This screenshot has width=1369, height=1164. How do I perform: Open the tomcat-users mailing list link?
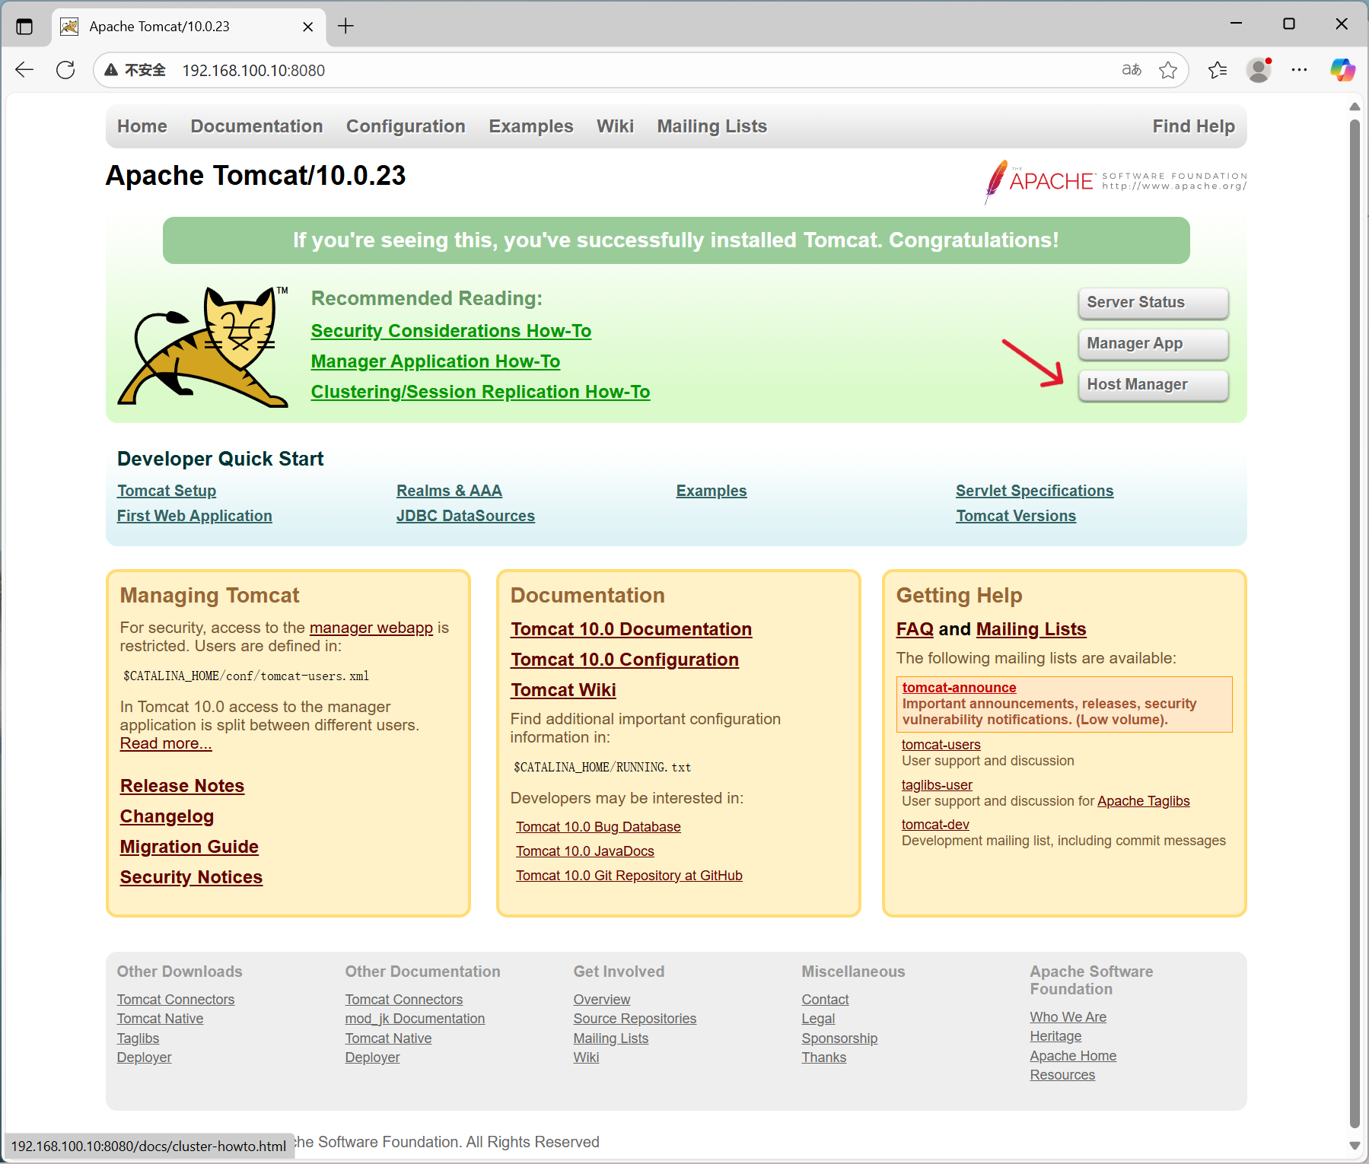pyautogui.click(x=941, y=745)
